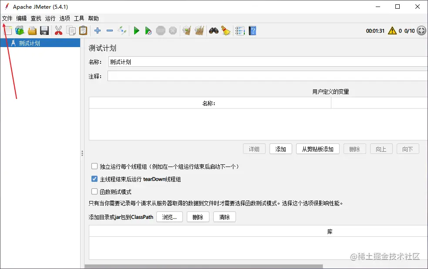428x269 pixels.
Task: Open the 文件 menu
Action: click(x=7, y=18)
